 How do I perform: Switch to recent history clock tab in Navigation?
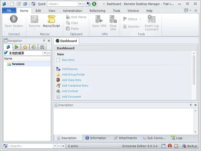[x=33, y=47]
